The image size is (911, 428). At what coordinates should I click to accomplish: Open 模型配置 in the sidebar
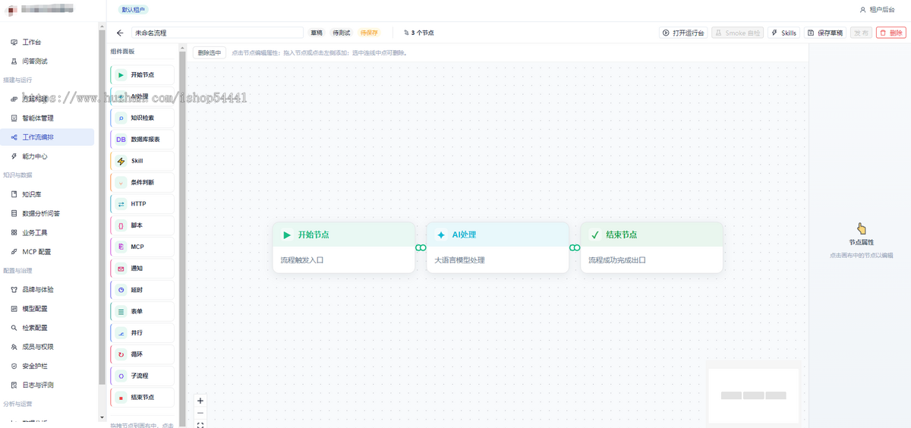pos(47,309)
